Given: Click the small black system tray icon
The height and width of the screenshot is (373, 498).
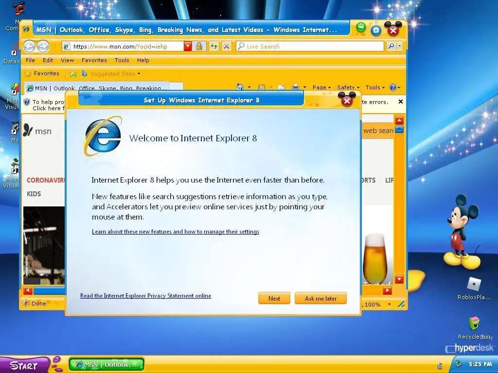Looking at the screenshot, I should click(x=440, y=366).
